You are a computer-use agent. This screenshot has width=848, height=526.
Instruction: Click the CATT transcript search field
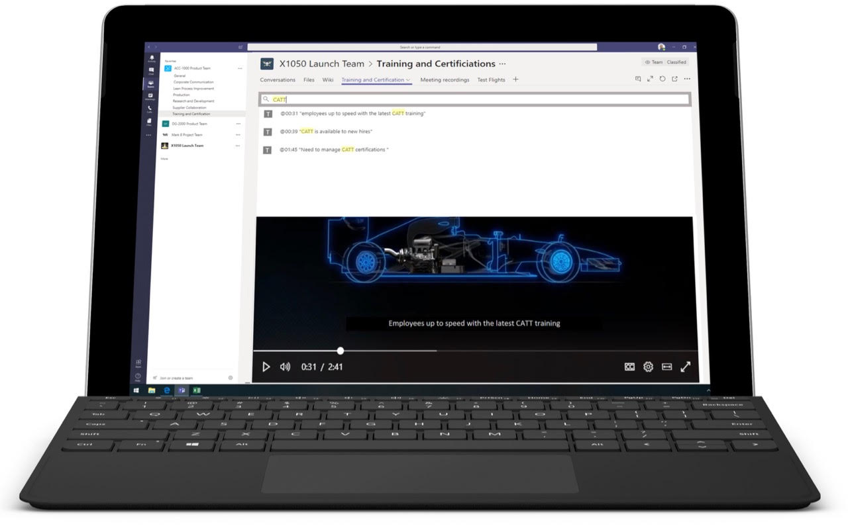[x=477, y=99]
